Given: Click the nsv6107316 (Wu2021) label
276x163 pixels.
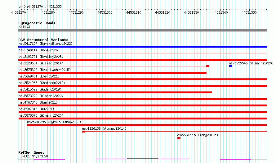Looking at the screenshot, I should (x=36, y=109).
